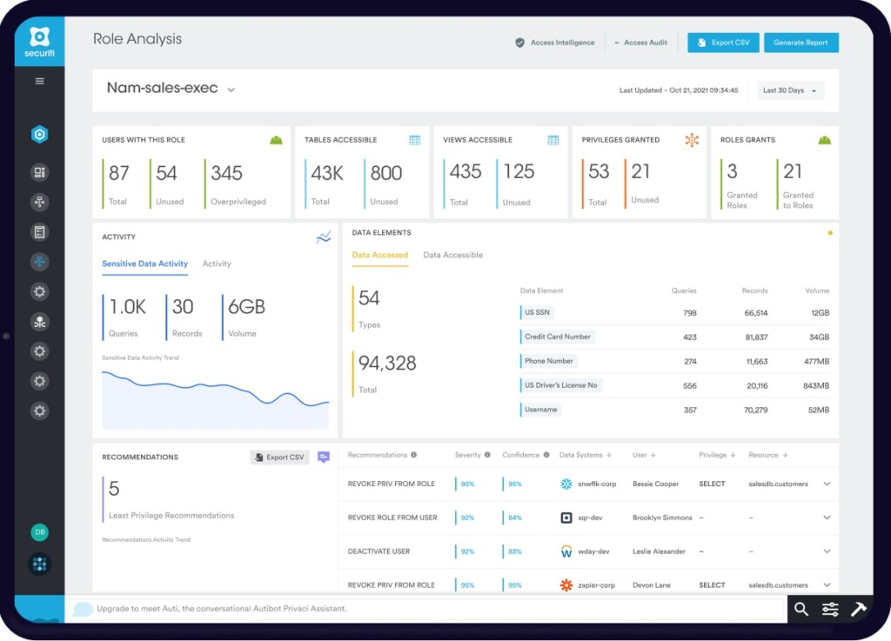Expand the Brooklyn Simmons recommendation row
Viewport: 891px width, 641px height.
point(827,517)
